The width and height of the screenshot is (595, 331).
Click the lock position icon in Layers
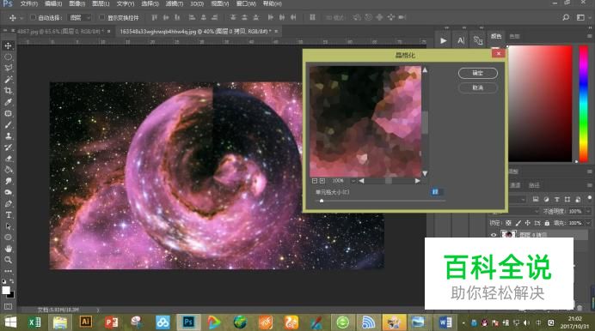coord(527,223)
